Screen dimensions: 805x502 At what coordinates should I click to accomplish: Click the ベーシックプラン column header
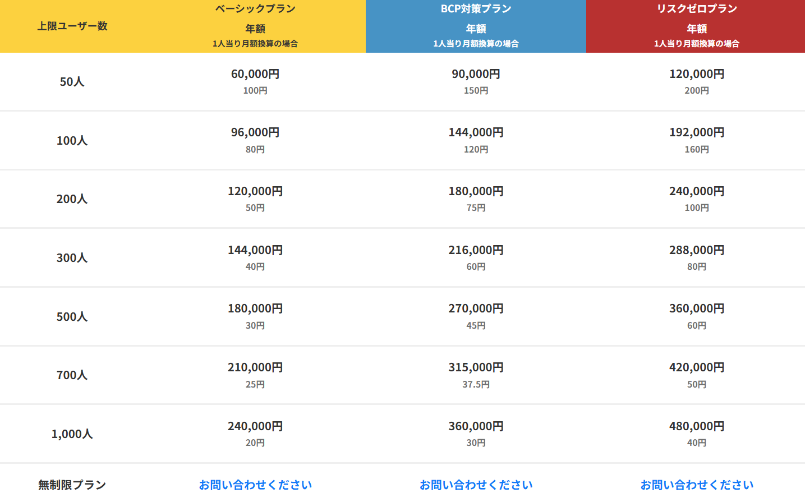(255, 9)
